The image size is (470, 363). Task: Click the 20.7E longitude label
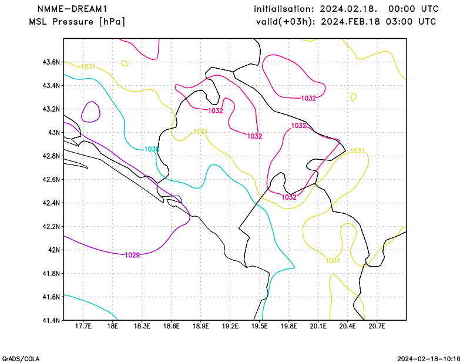[x=377, y=327]
